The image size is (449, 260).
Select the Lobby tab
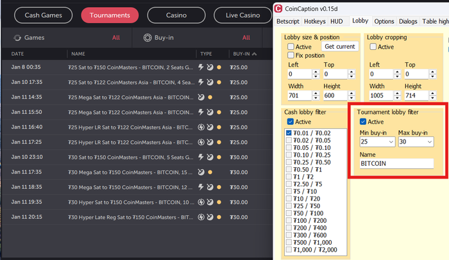[360, 21]
